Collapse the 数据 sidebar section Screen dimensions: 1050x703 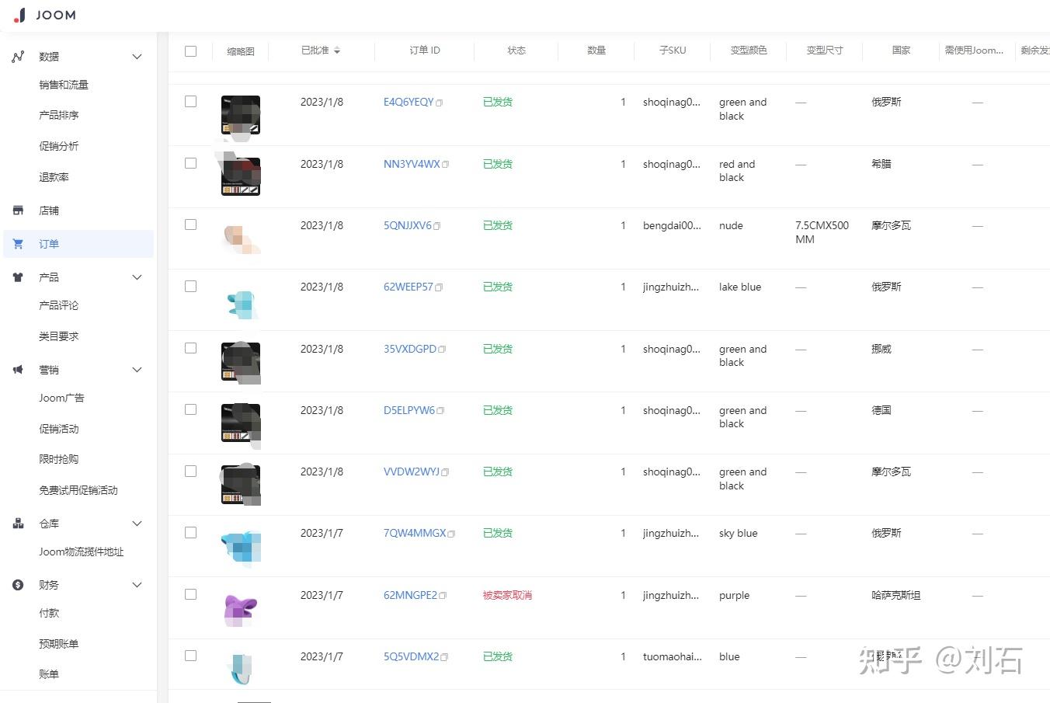[137, 56]
